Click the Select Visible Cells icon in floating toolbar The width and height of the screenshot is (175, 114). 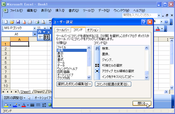[47, 37]
